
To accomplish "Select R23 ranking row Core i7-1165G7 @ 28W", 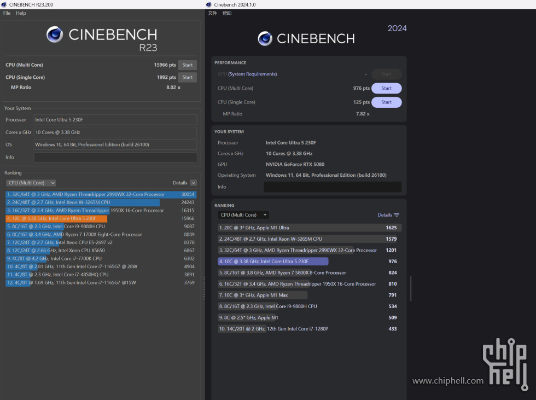I will 101,266.
